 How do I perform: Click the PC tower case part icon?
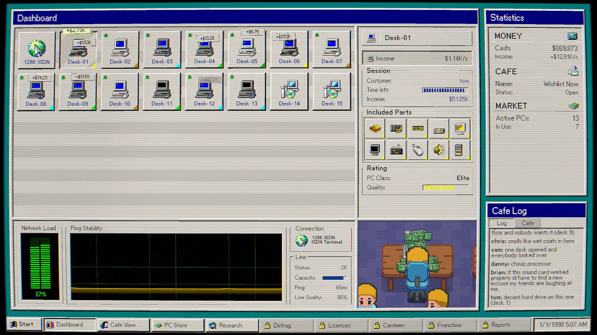[460, 150]
